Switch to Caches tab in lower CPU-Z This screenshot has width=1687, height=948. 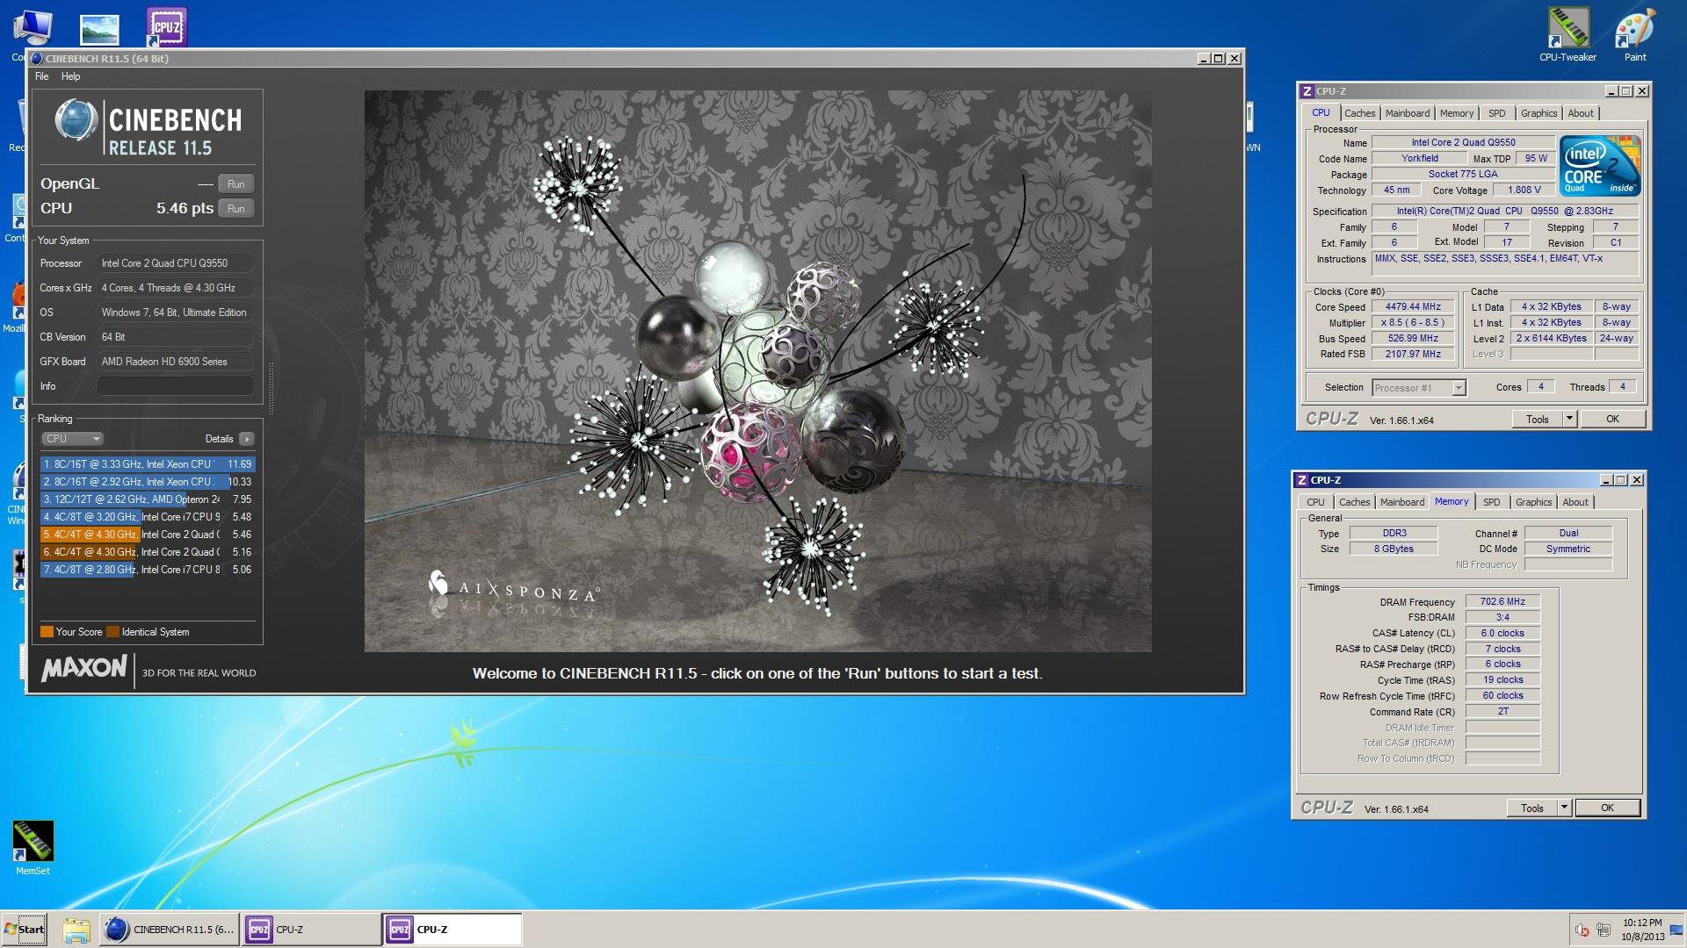[1354, 502]
